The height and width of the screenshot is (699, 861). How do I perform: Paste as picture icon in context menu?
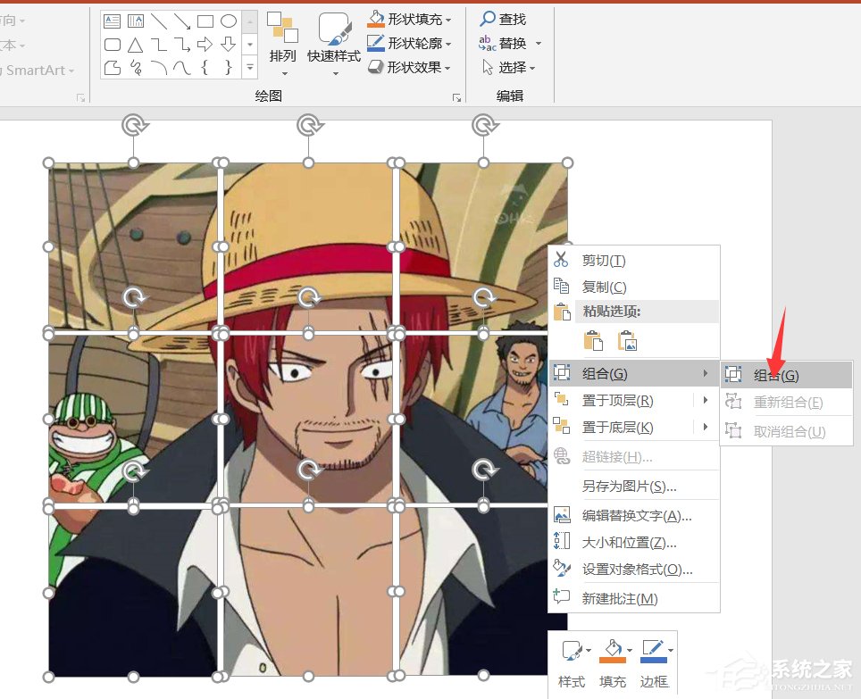click(x=627, y=340)
